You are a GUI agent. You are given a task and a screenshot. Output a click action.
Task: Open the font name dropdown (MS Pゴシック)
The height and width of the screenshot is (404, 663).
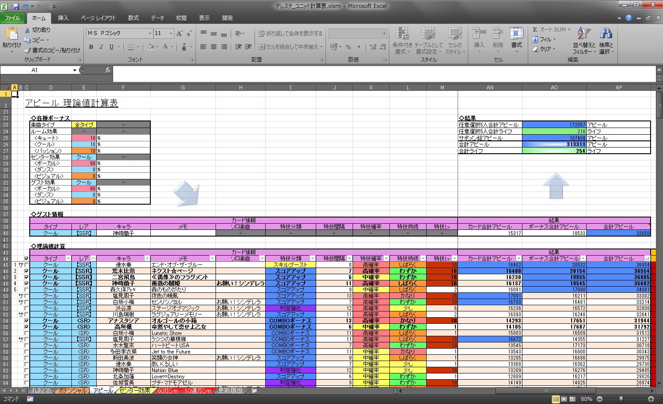click(150, 34)
